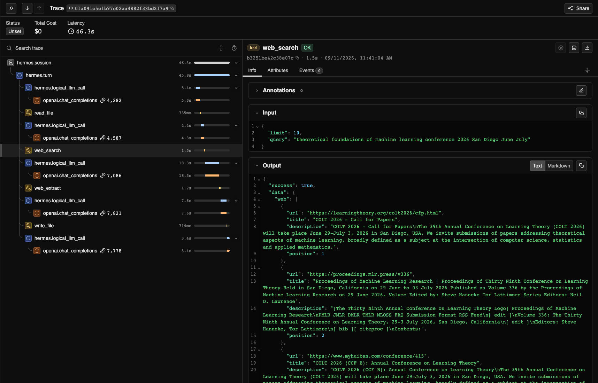Select the hermes.session span
Screen dimensions: 598x383
coord(121,63)
